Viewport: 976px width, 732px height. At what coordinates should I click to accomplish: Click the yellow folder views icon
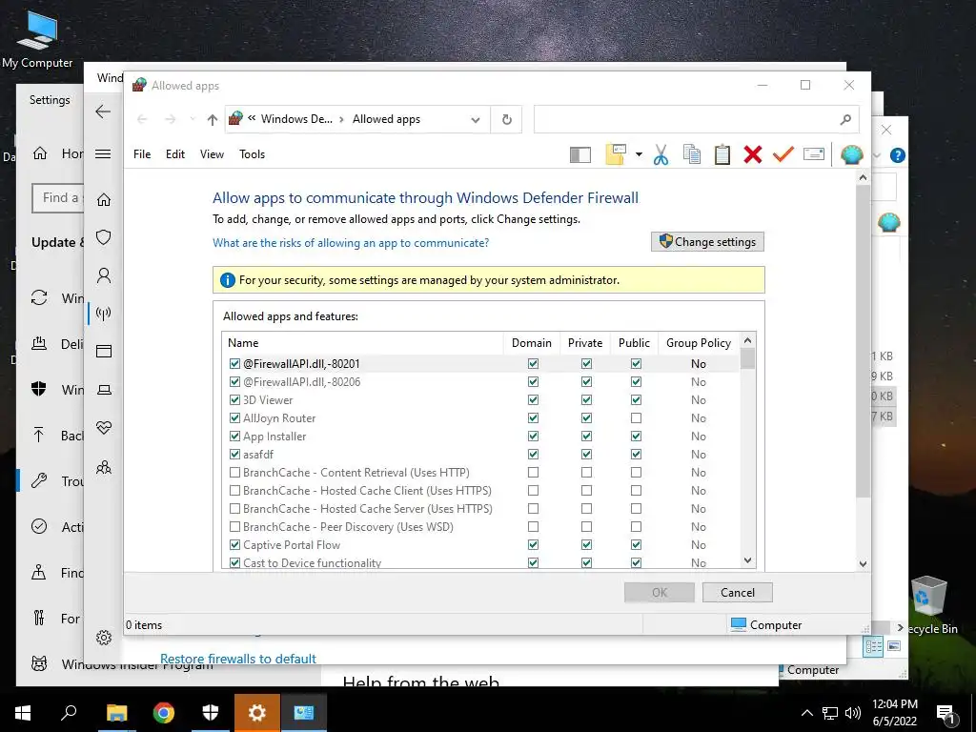[x=616, y=154]
